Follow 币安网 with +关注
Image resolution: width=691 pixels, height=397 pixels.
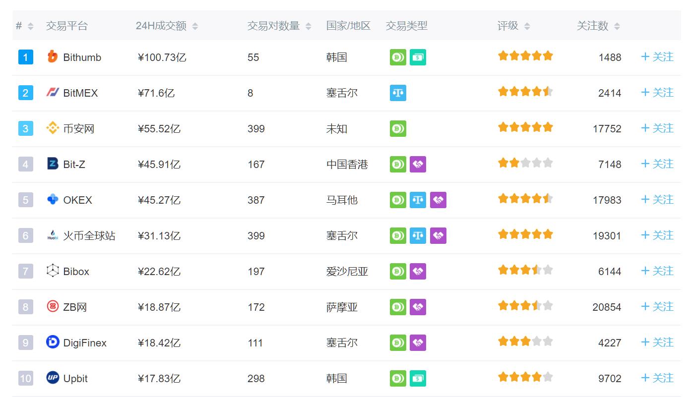[x=657, y=128]
